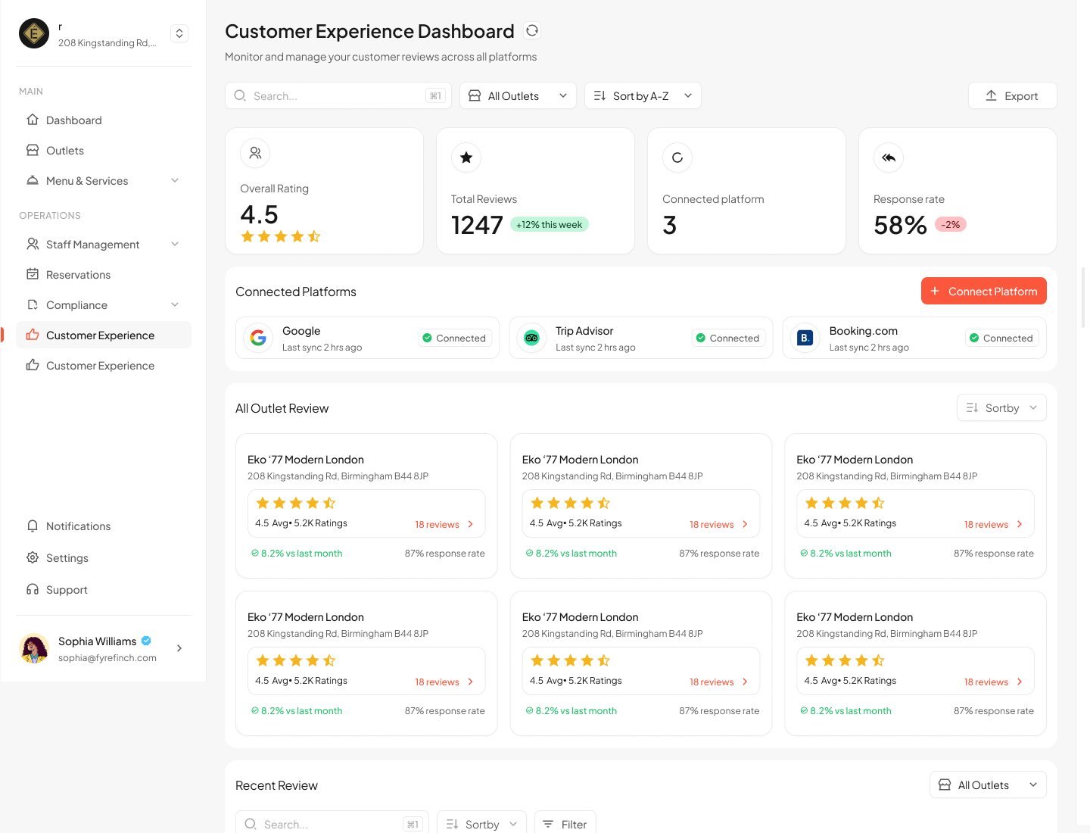Click the Operations section label in sidebar
1090x833 pixels.
[x=50, y=215]
